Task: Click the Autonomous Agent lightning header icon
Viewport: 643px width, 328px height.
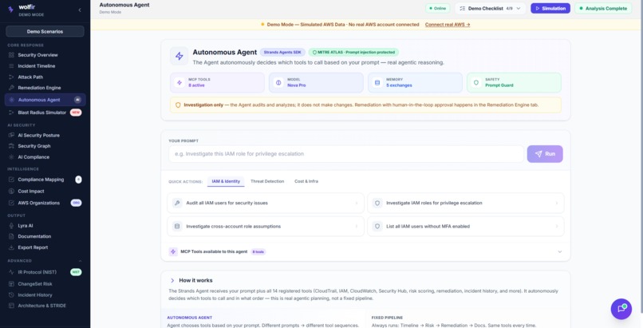Action: [x=179, y=56]
